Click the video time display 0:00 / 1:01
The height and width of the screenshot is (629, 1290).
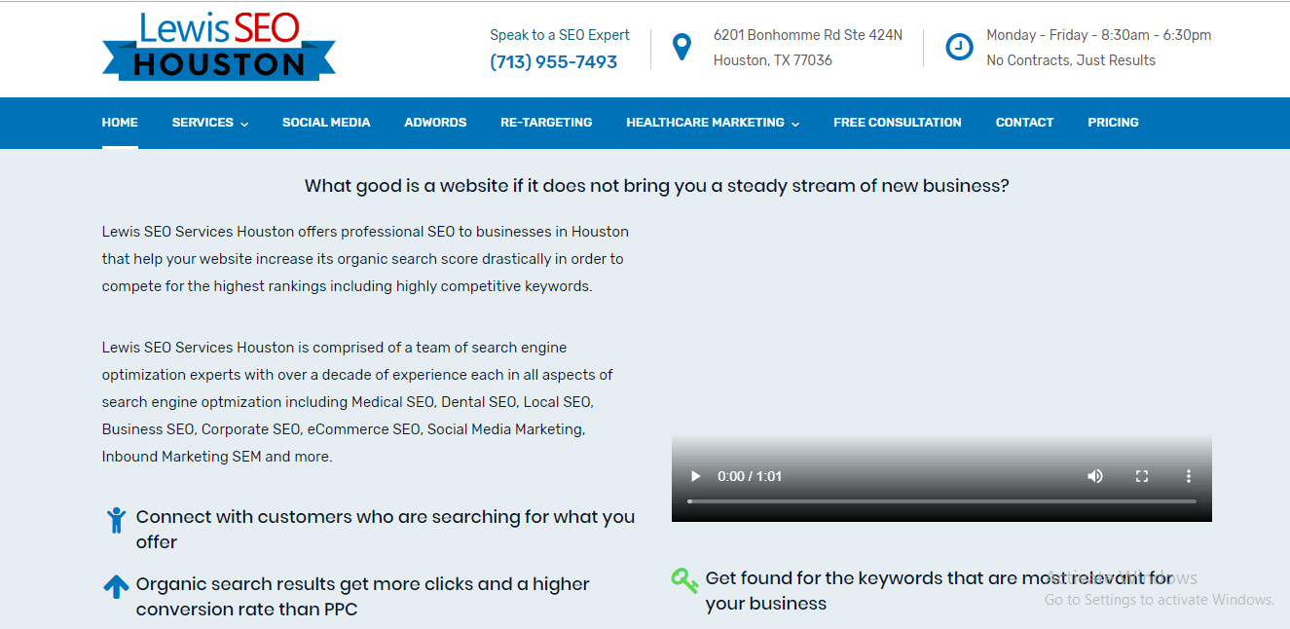point(750,476)
